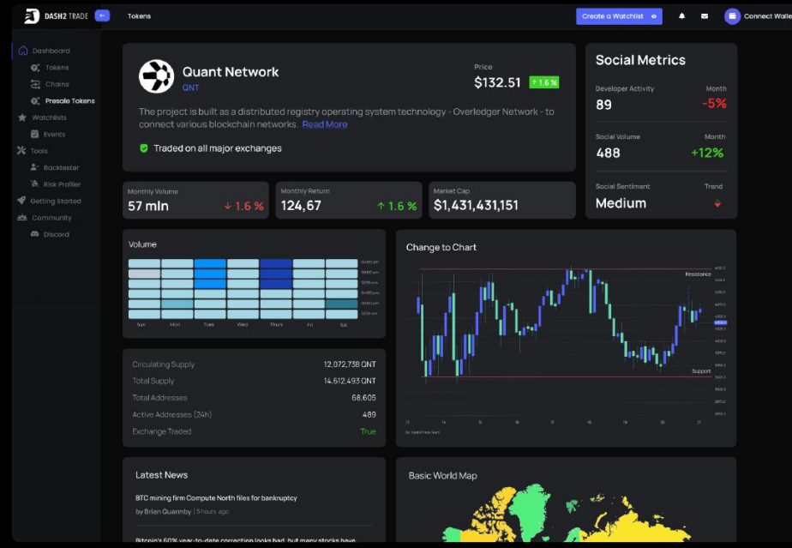792x548 pixels.
Task: Click the Chains icon in the sidebar
Action: (x=35, y=84)
